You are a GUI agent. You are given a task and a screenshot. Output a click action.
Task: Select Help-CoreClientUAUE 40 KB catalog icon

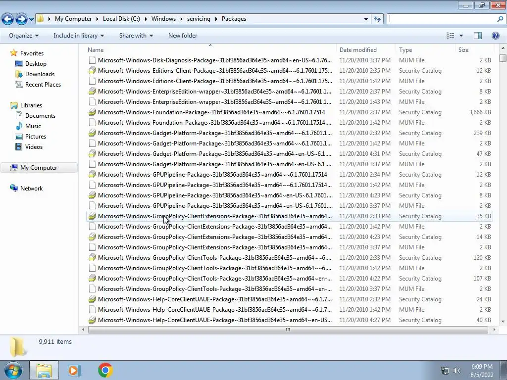(92, 320)
